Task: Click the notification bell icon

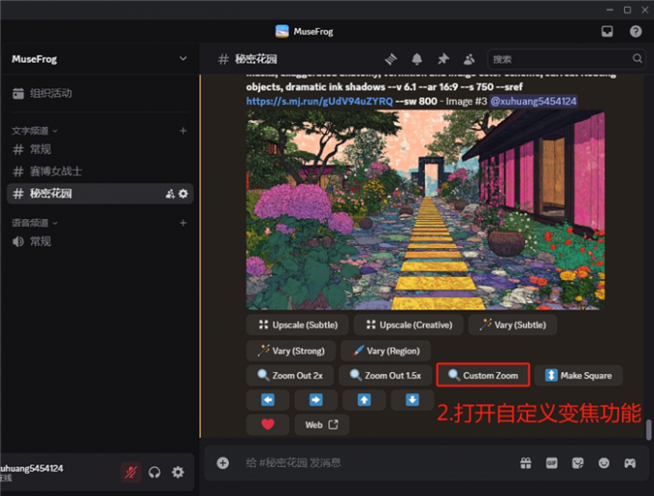Action: (x=417, y=59)
